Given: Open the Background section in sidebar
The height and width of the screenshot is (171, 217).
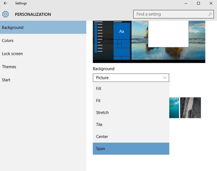Looking at the screenshot, I should (x=43, y=27).
